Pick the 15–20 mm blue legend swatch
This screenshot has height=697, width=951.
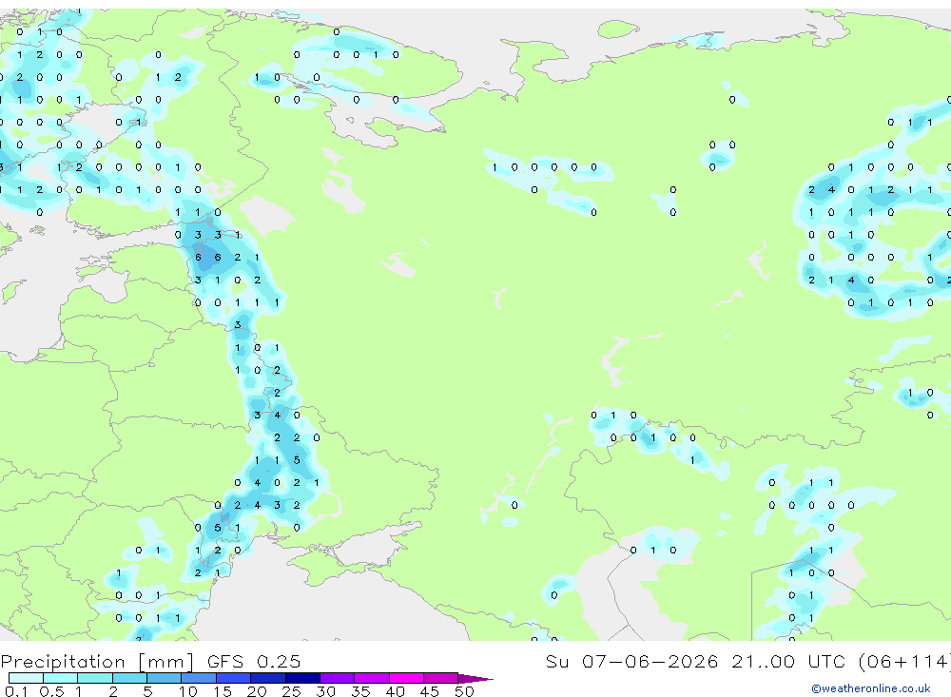coord(234,678)
